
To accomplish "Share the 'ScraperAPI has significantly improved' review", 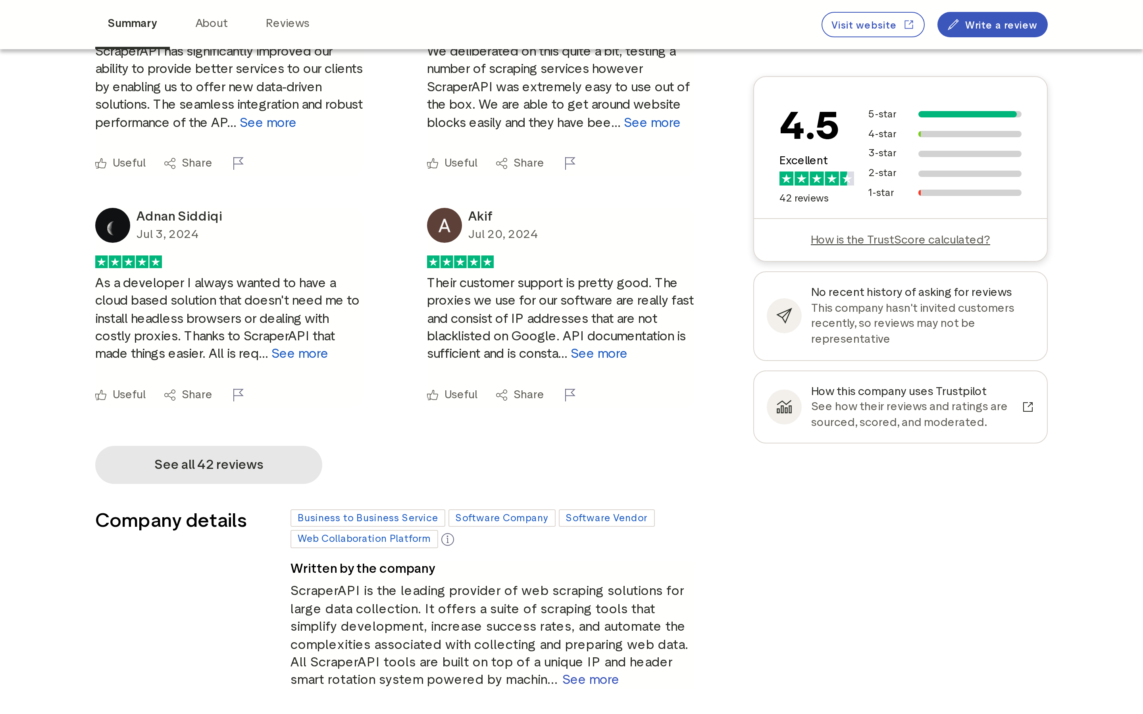I will [x=188, y=163].
